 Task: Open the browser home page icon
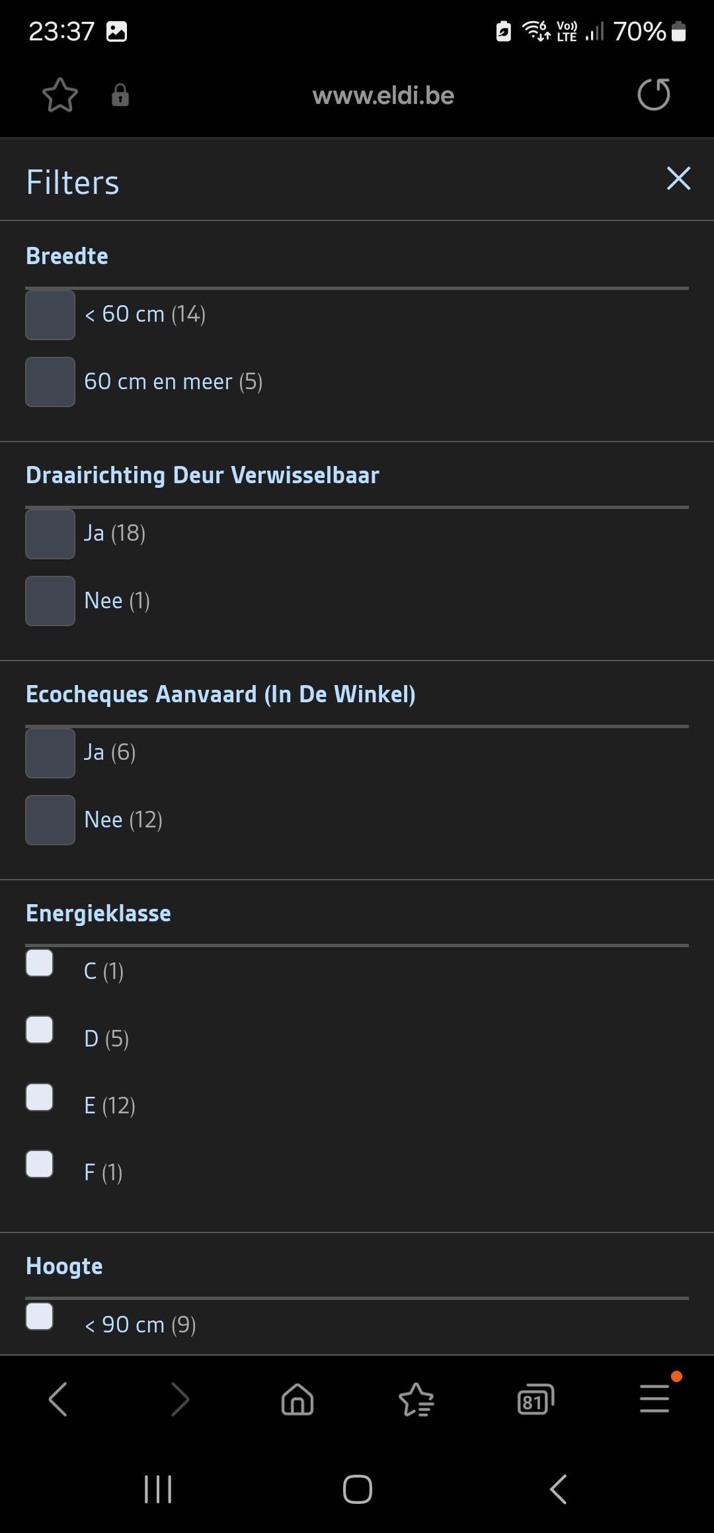(x=297, y=1399)
